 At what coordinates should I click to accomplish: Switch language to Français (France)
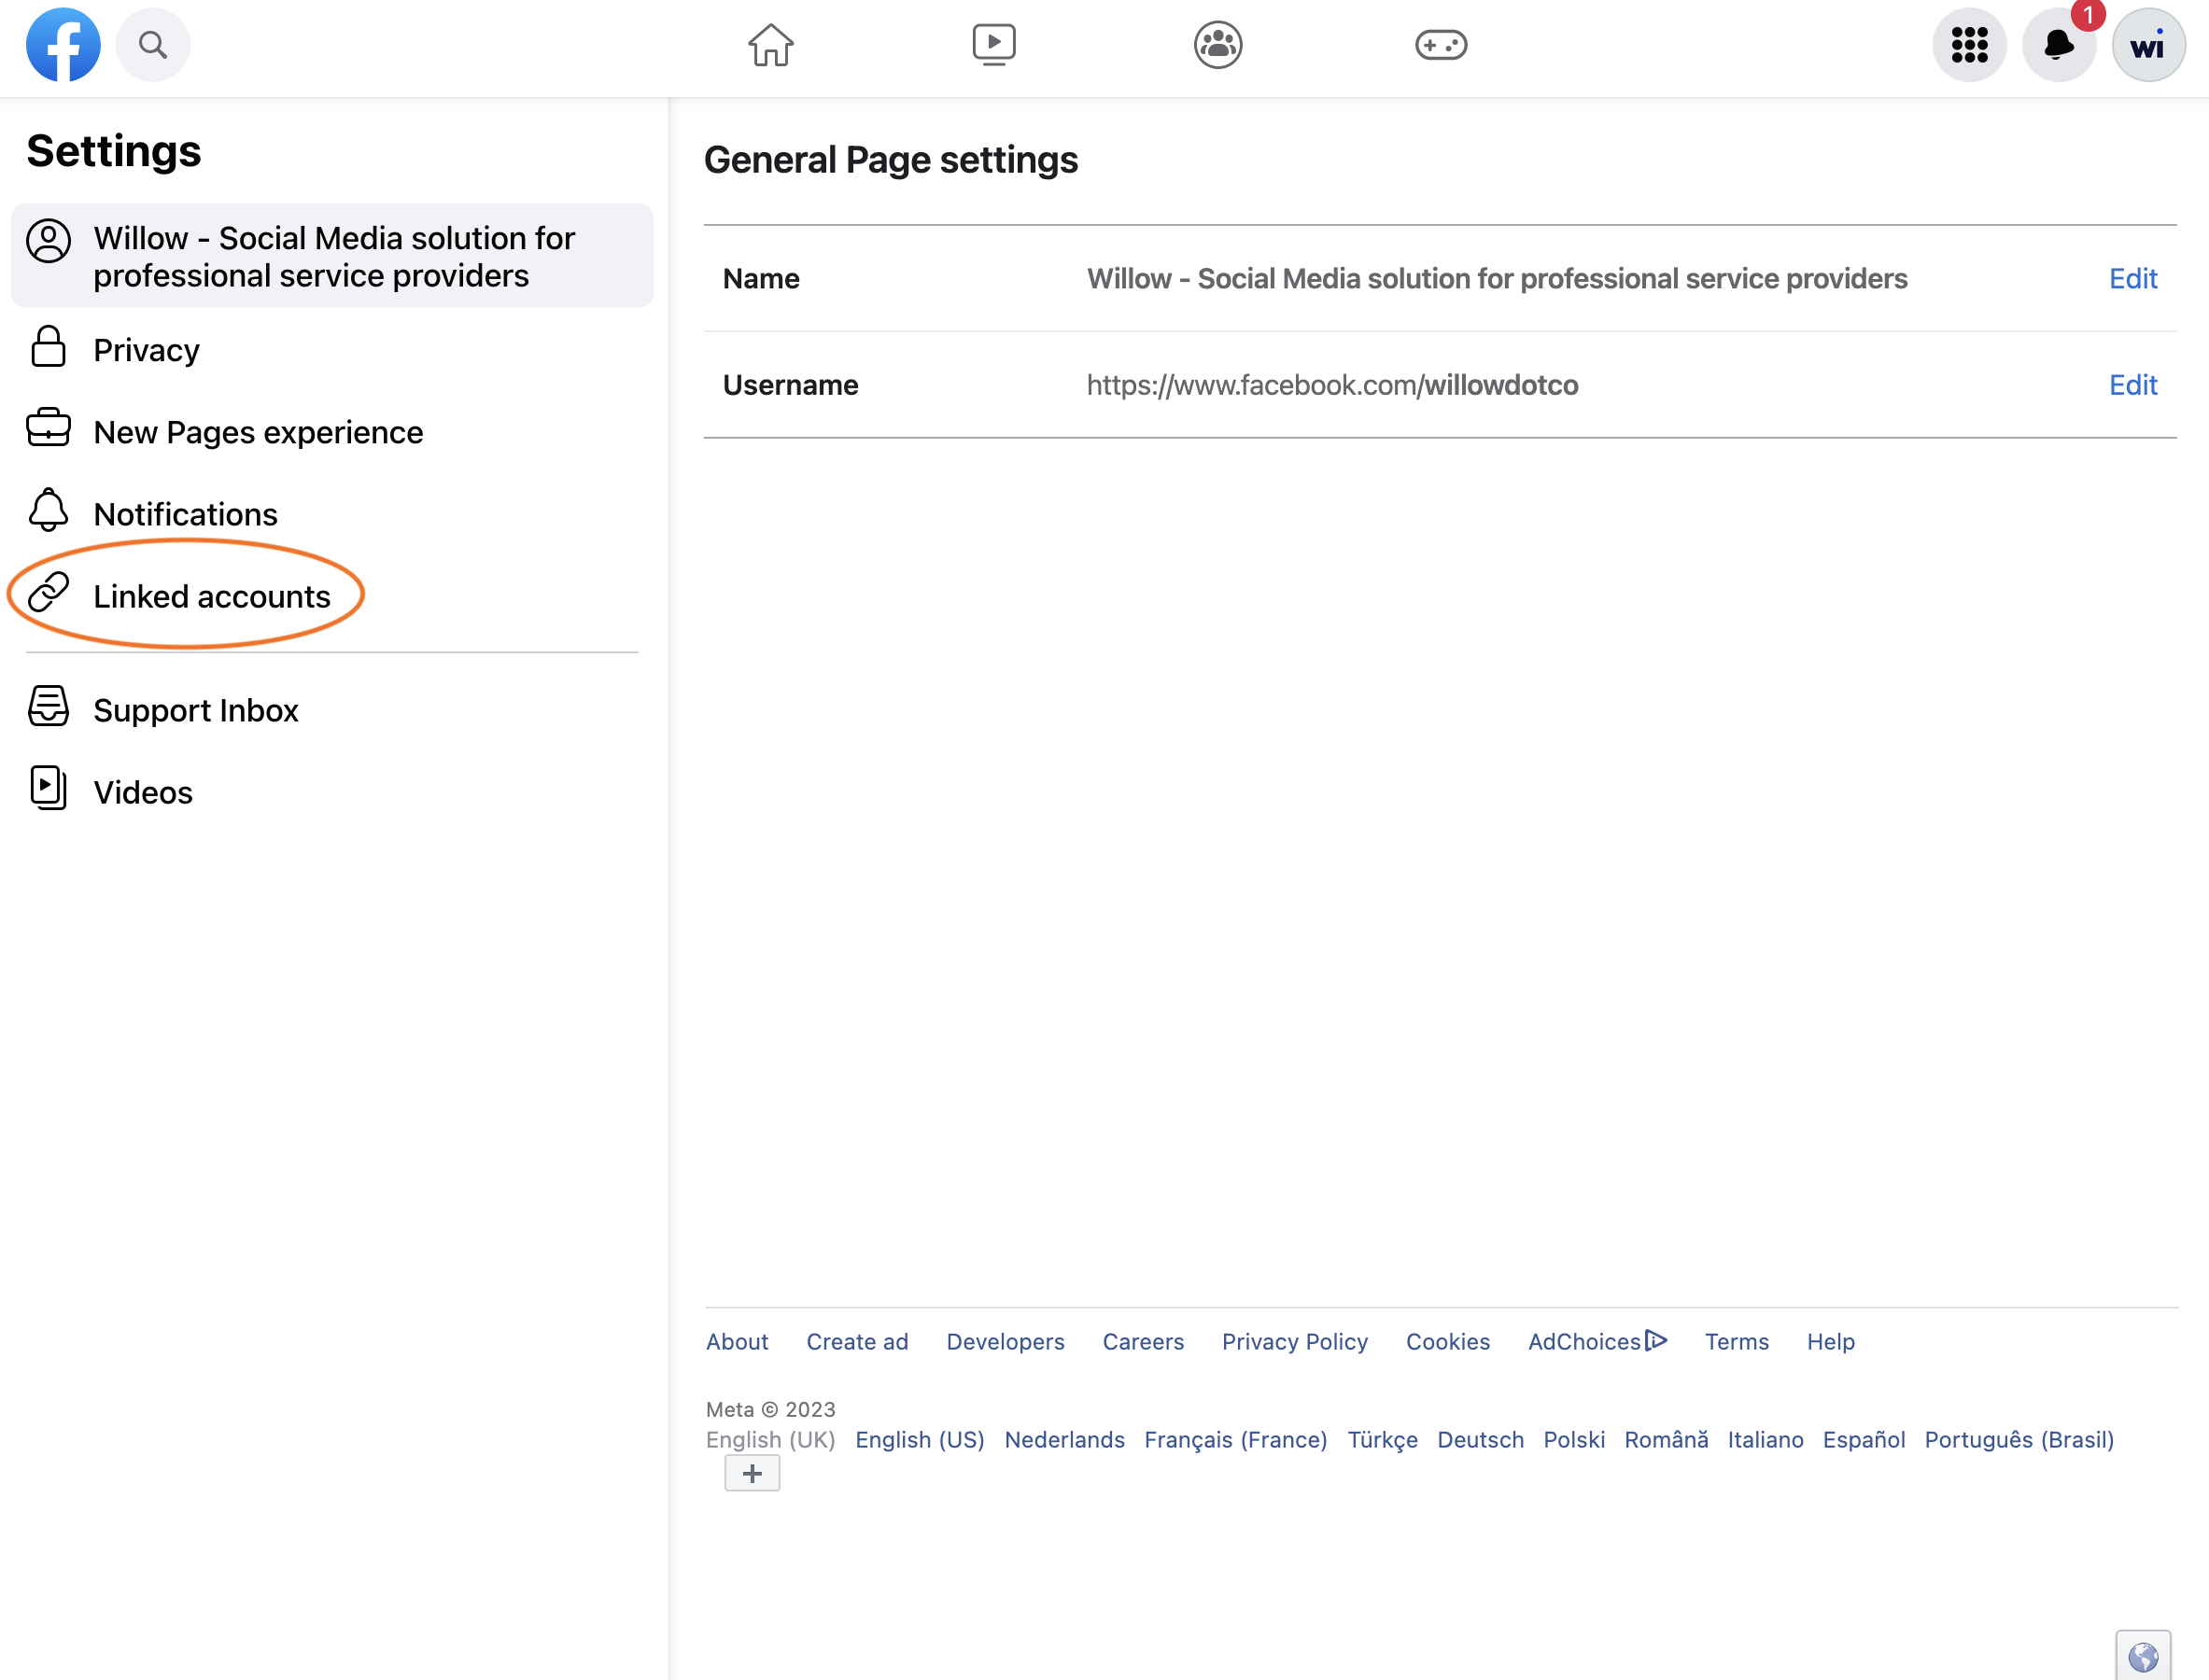pyautogui.click(x=1235, y=1440)
